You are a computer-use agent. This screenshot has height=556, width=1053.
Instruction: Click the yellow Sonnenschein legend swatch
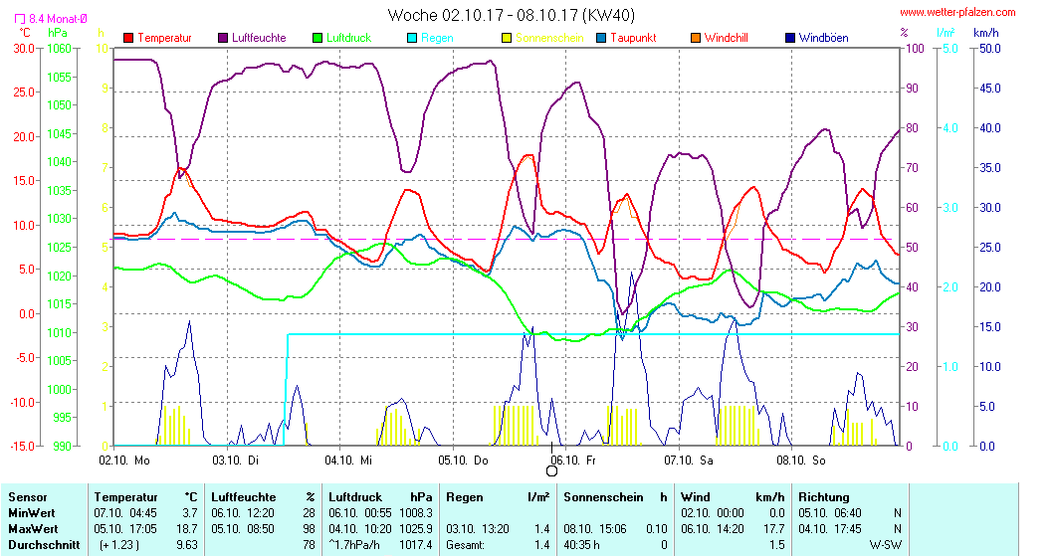507,38
